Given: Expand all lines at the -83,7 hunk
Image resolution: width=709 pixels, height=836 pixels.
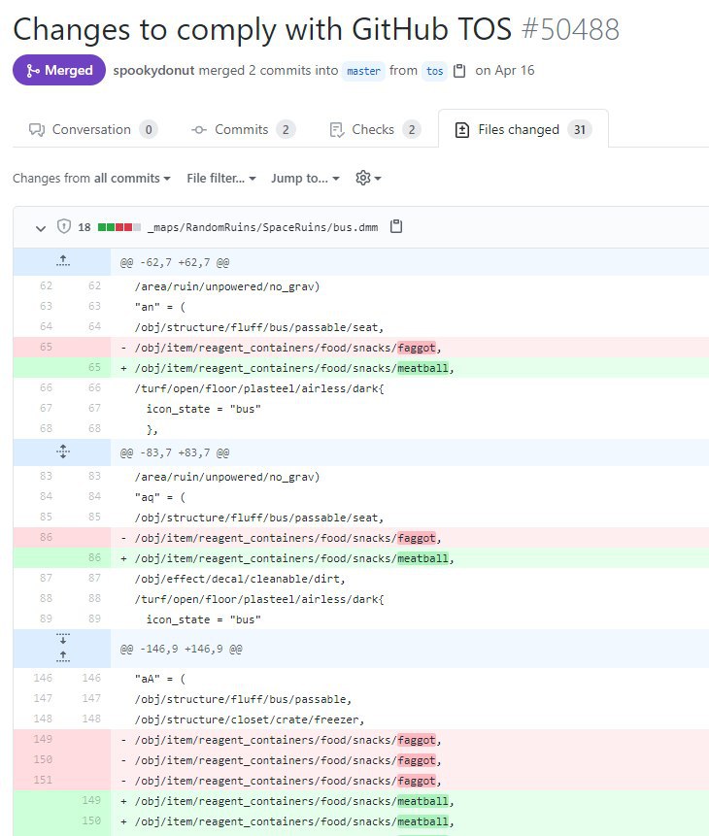Looking at the screenshot, I should (x=62, y=451).
